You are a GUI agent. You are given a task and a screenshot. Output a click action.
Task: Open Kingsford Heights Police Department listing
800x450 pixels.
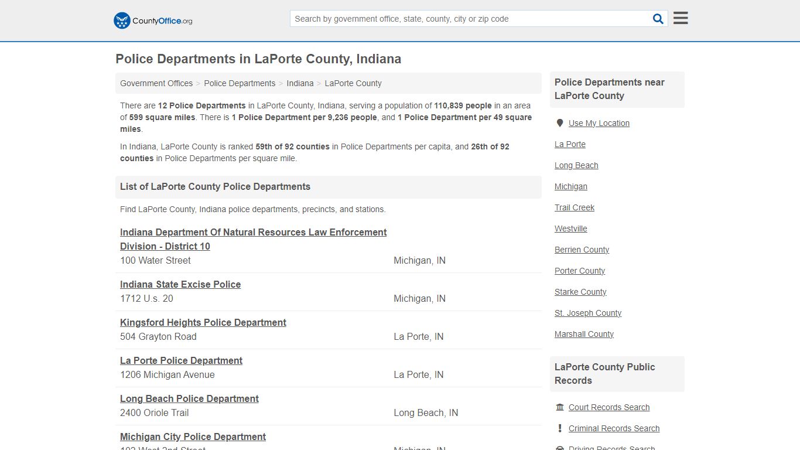click(x=203, y=322)
